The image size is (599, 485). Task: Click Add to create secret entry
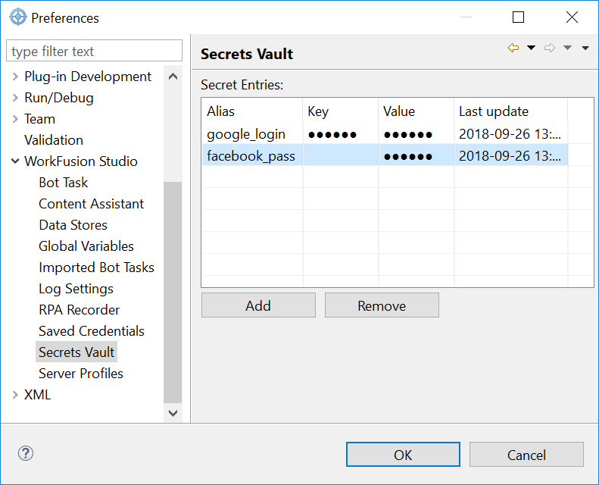(258, 305)
